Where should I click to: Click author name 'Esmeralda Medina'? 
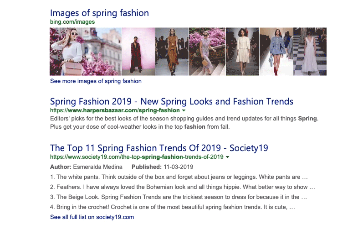coord(97,167)
